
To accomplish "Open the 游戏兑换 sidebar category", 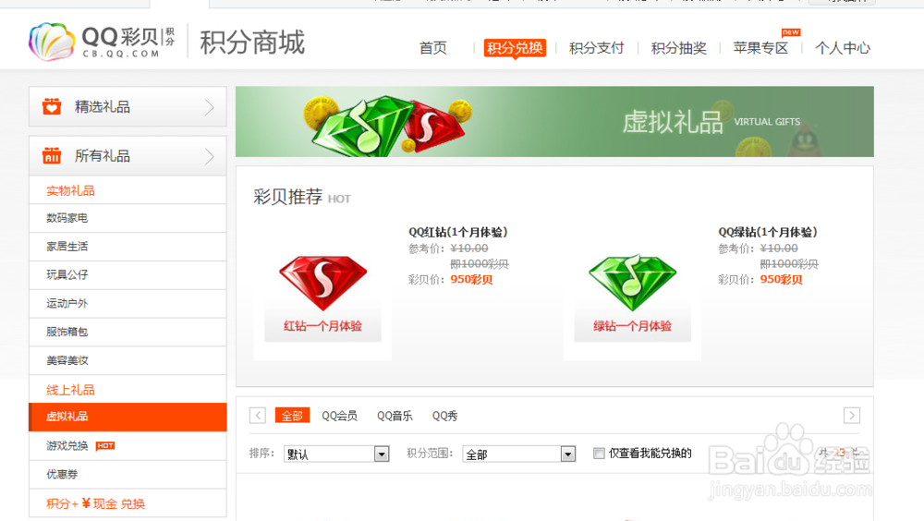I will point(128,445).
